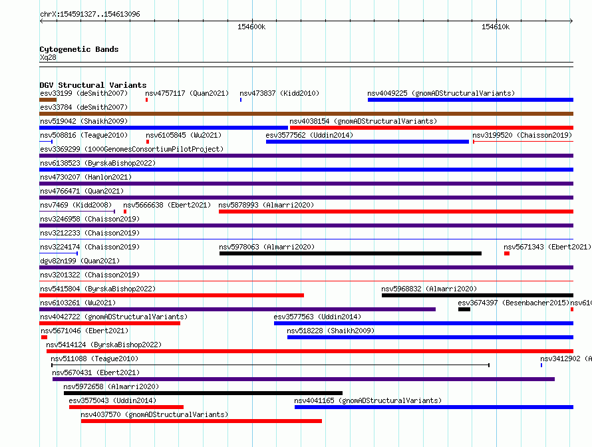Select nsv3224174 (Chaisson2019) label
The image size is (592, 447).
[x=90, y=247]
